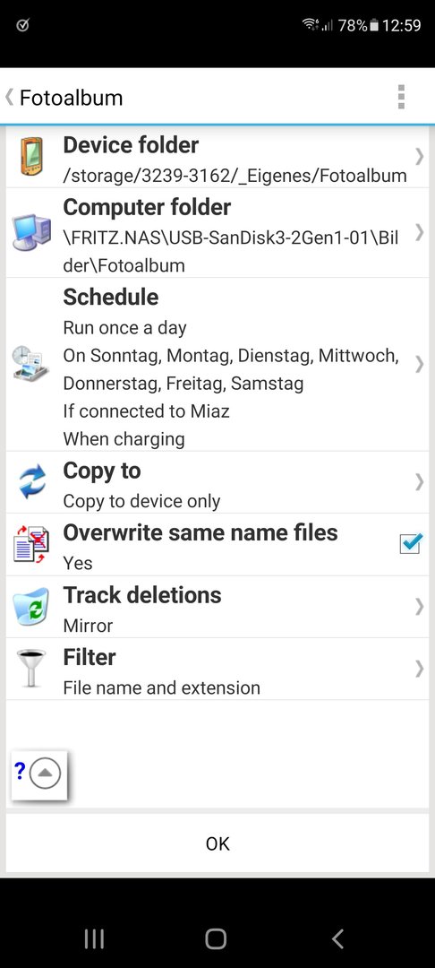The width and height of the screenshot is (435, 968).
Task: Open the three-dot overflow menu
Action: (x=401, y=97)
